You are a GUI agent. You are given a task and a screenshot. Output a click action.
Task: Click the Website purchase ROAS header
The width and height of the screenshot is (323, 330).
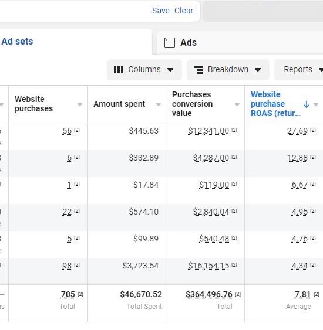click(275, 104)
